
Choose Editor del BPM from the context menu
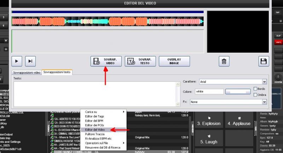103,121
